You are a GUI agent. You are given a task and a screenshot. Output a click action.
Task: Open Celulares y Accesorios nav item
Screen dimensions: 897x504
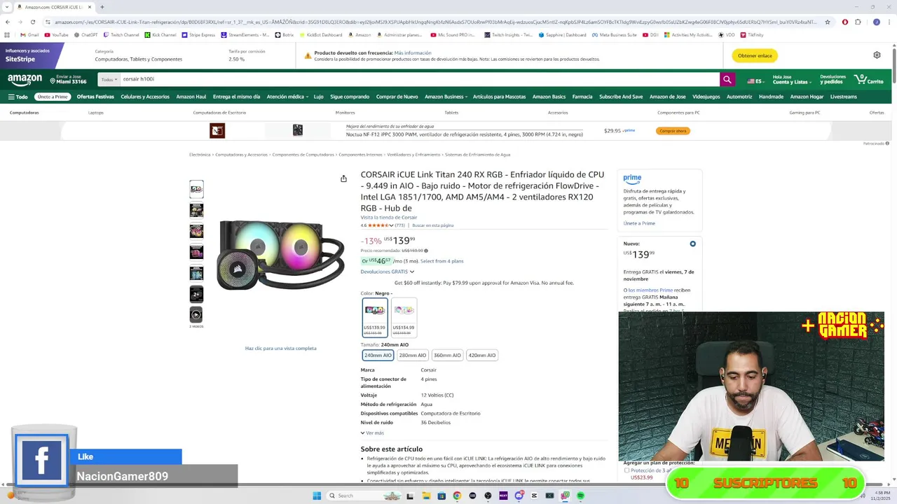click(145, 97)
